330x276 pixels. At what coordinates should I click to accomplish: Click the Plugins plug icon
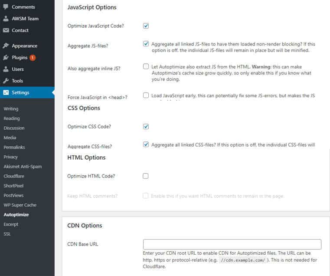click(6, 58)
